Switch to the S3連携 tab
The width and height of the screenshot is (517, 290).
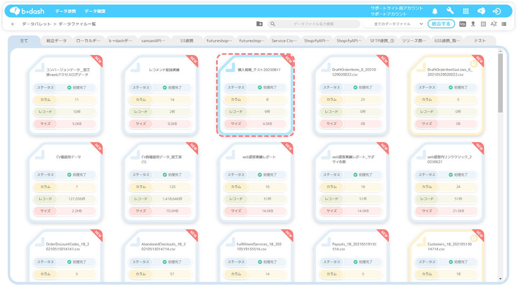pos(186,41)
